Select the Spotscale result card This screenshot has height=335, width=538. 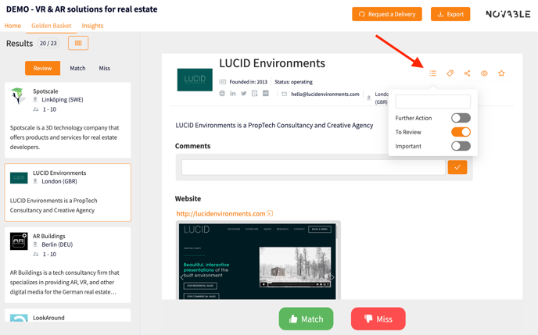click(67, 120)
